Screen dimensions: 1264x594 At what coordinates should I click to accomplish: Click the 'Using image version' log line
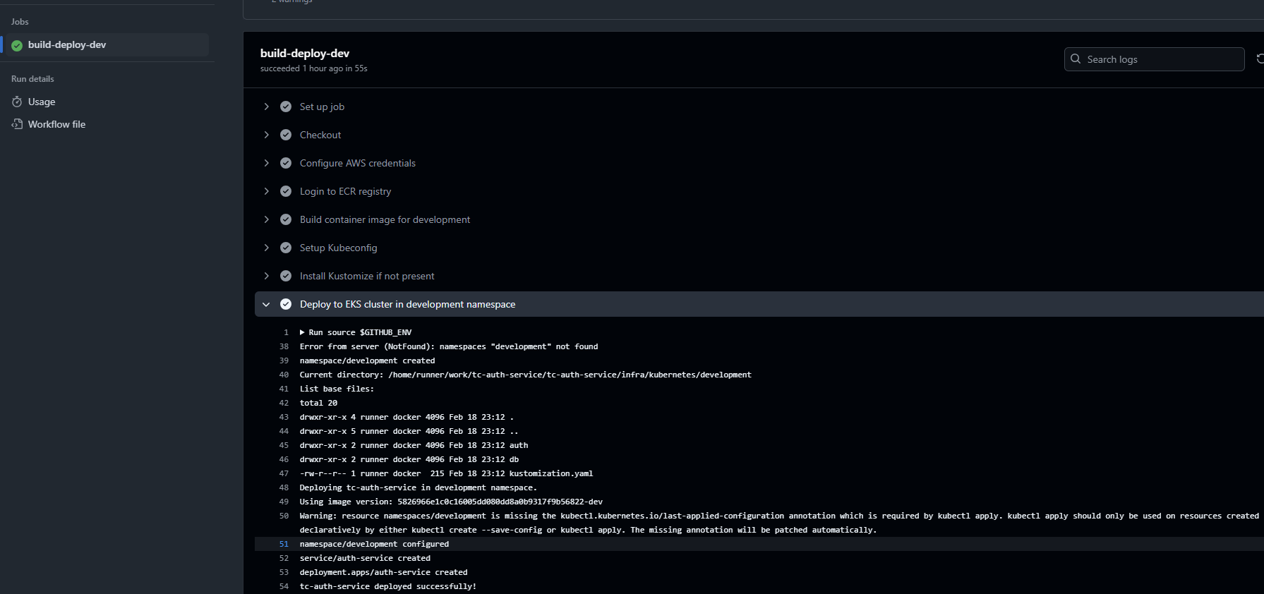coord(451,502)
